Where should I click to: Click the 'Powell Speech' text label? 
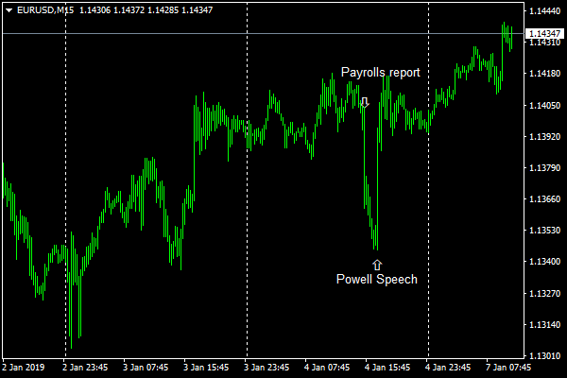[376, 280]
